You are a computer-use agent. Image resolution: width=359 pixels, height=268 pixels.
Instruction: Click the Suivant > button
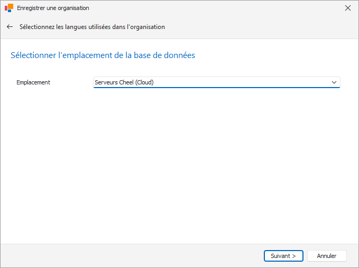283,256
